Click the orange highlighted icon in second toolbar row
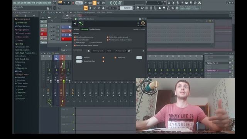The image size is (247, 139). coord(86,8)
